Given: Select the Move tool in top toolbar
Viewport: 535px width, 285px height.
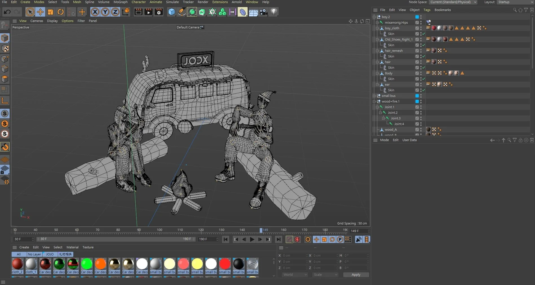Looking at the screenshot, I should 40,12.
